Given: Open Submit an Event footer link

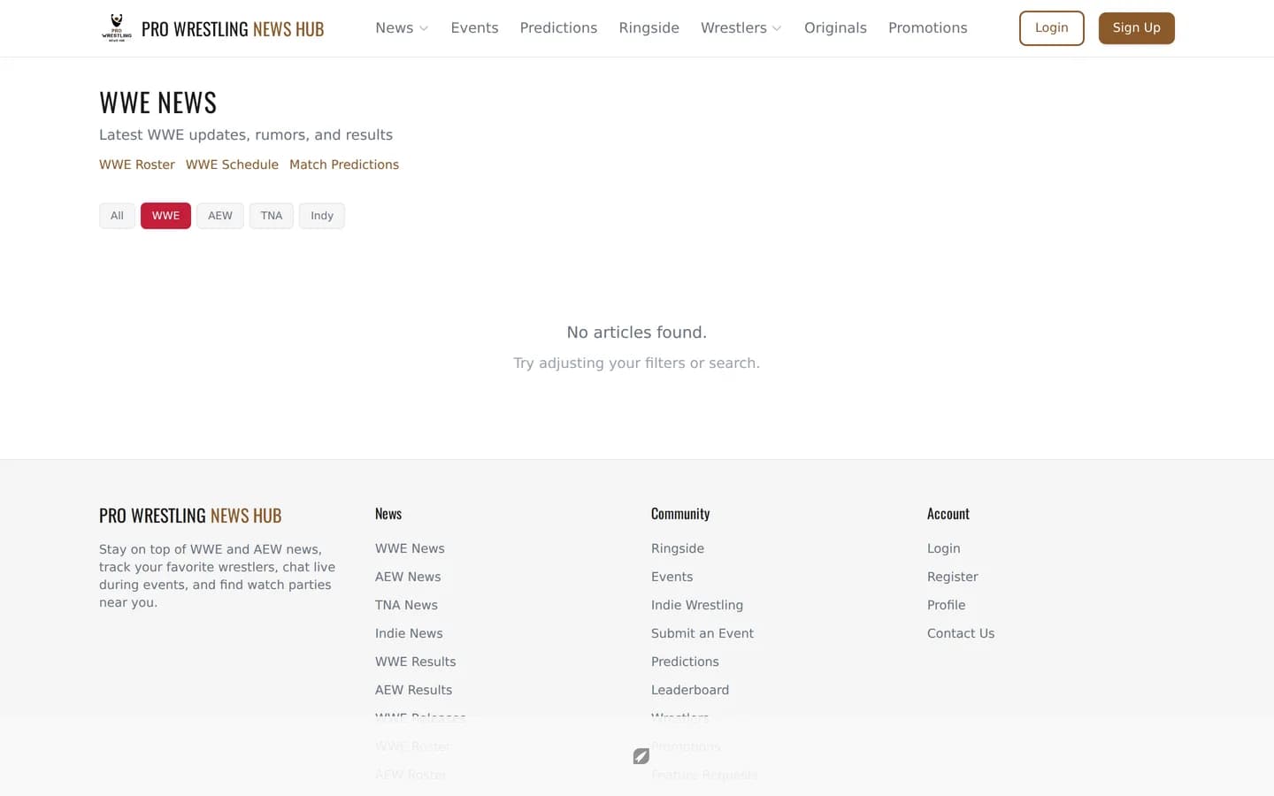Looking at the screenshot, I should pos(702,633).
